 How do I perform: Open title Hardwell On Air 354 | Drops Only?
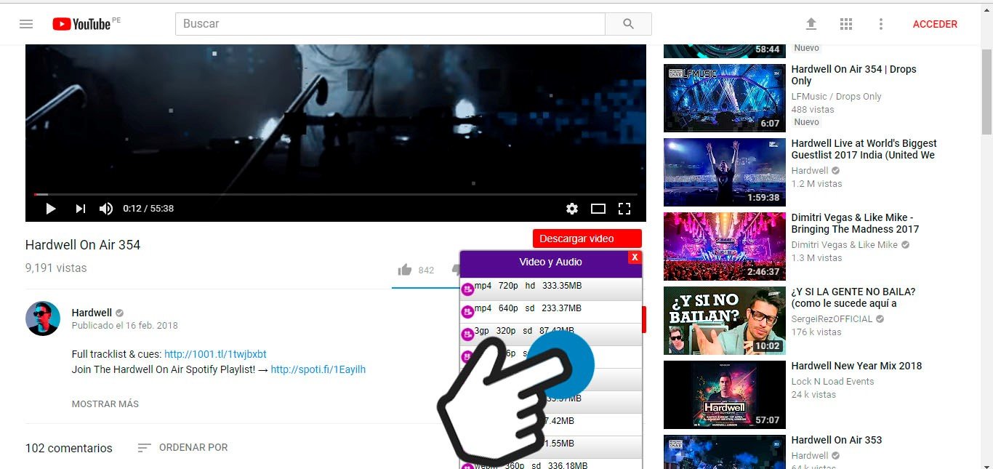coord(854,75)
